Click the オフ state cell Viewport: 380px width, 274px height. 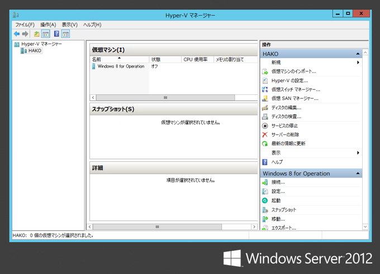154,66
